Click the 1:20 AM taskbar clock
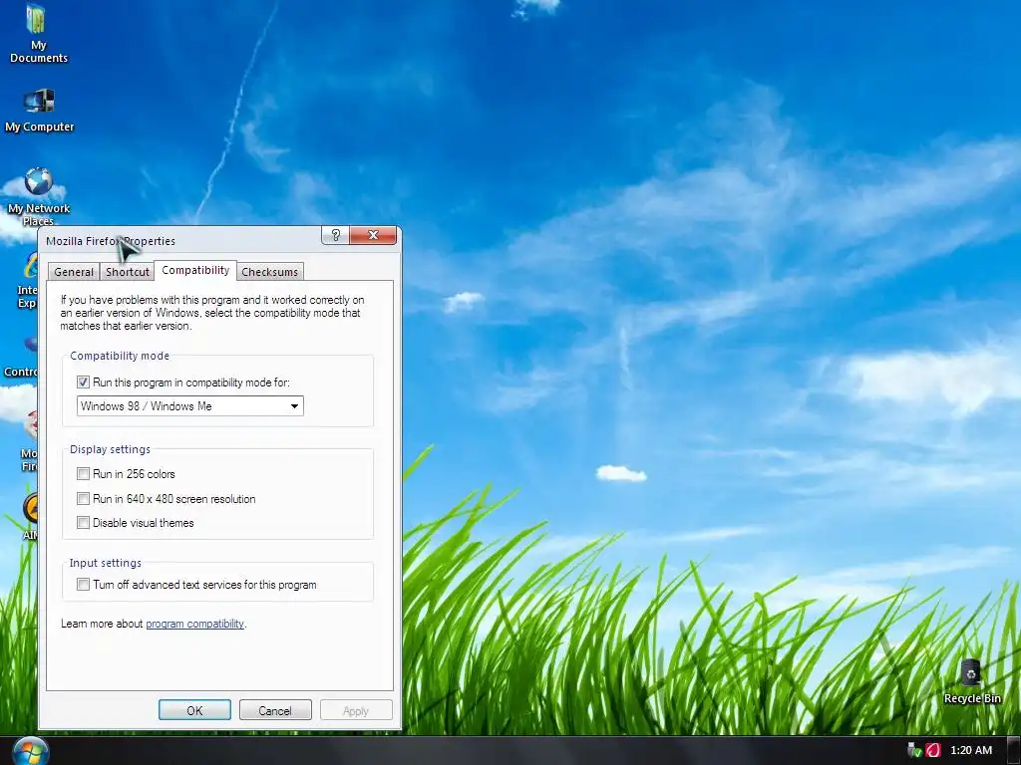Screen dimensions: 1021x765 coord(971,750)
